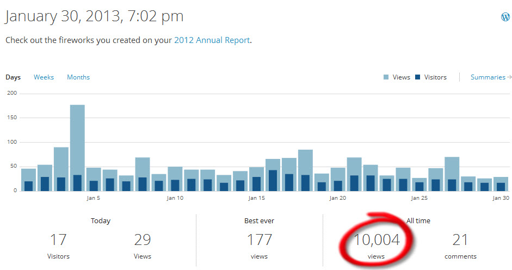This screenshot has width=512, height=270.
Task: Click the 177 best ever views number
Action: (x=259, y=240)
